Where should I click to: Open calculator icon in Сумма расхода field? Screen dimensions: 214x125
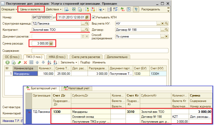(x=51, y=43)
